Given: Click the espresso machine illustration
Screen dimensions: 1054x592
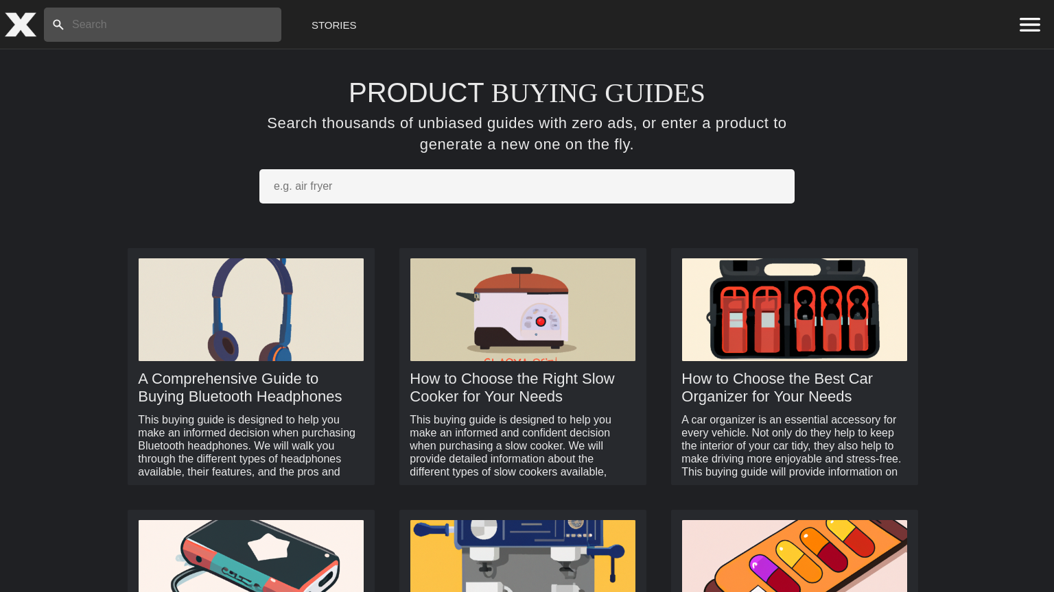Looking at the screenshot, I should coord(522,556).
